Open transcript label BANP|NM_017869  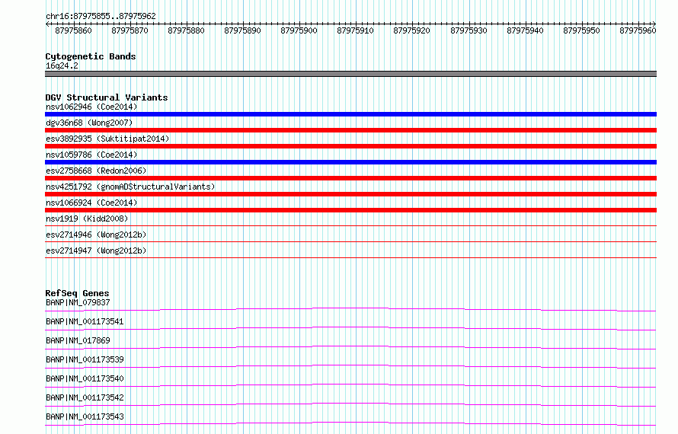tap(78, 340)
